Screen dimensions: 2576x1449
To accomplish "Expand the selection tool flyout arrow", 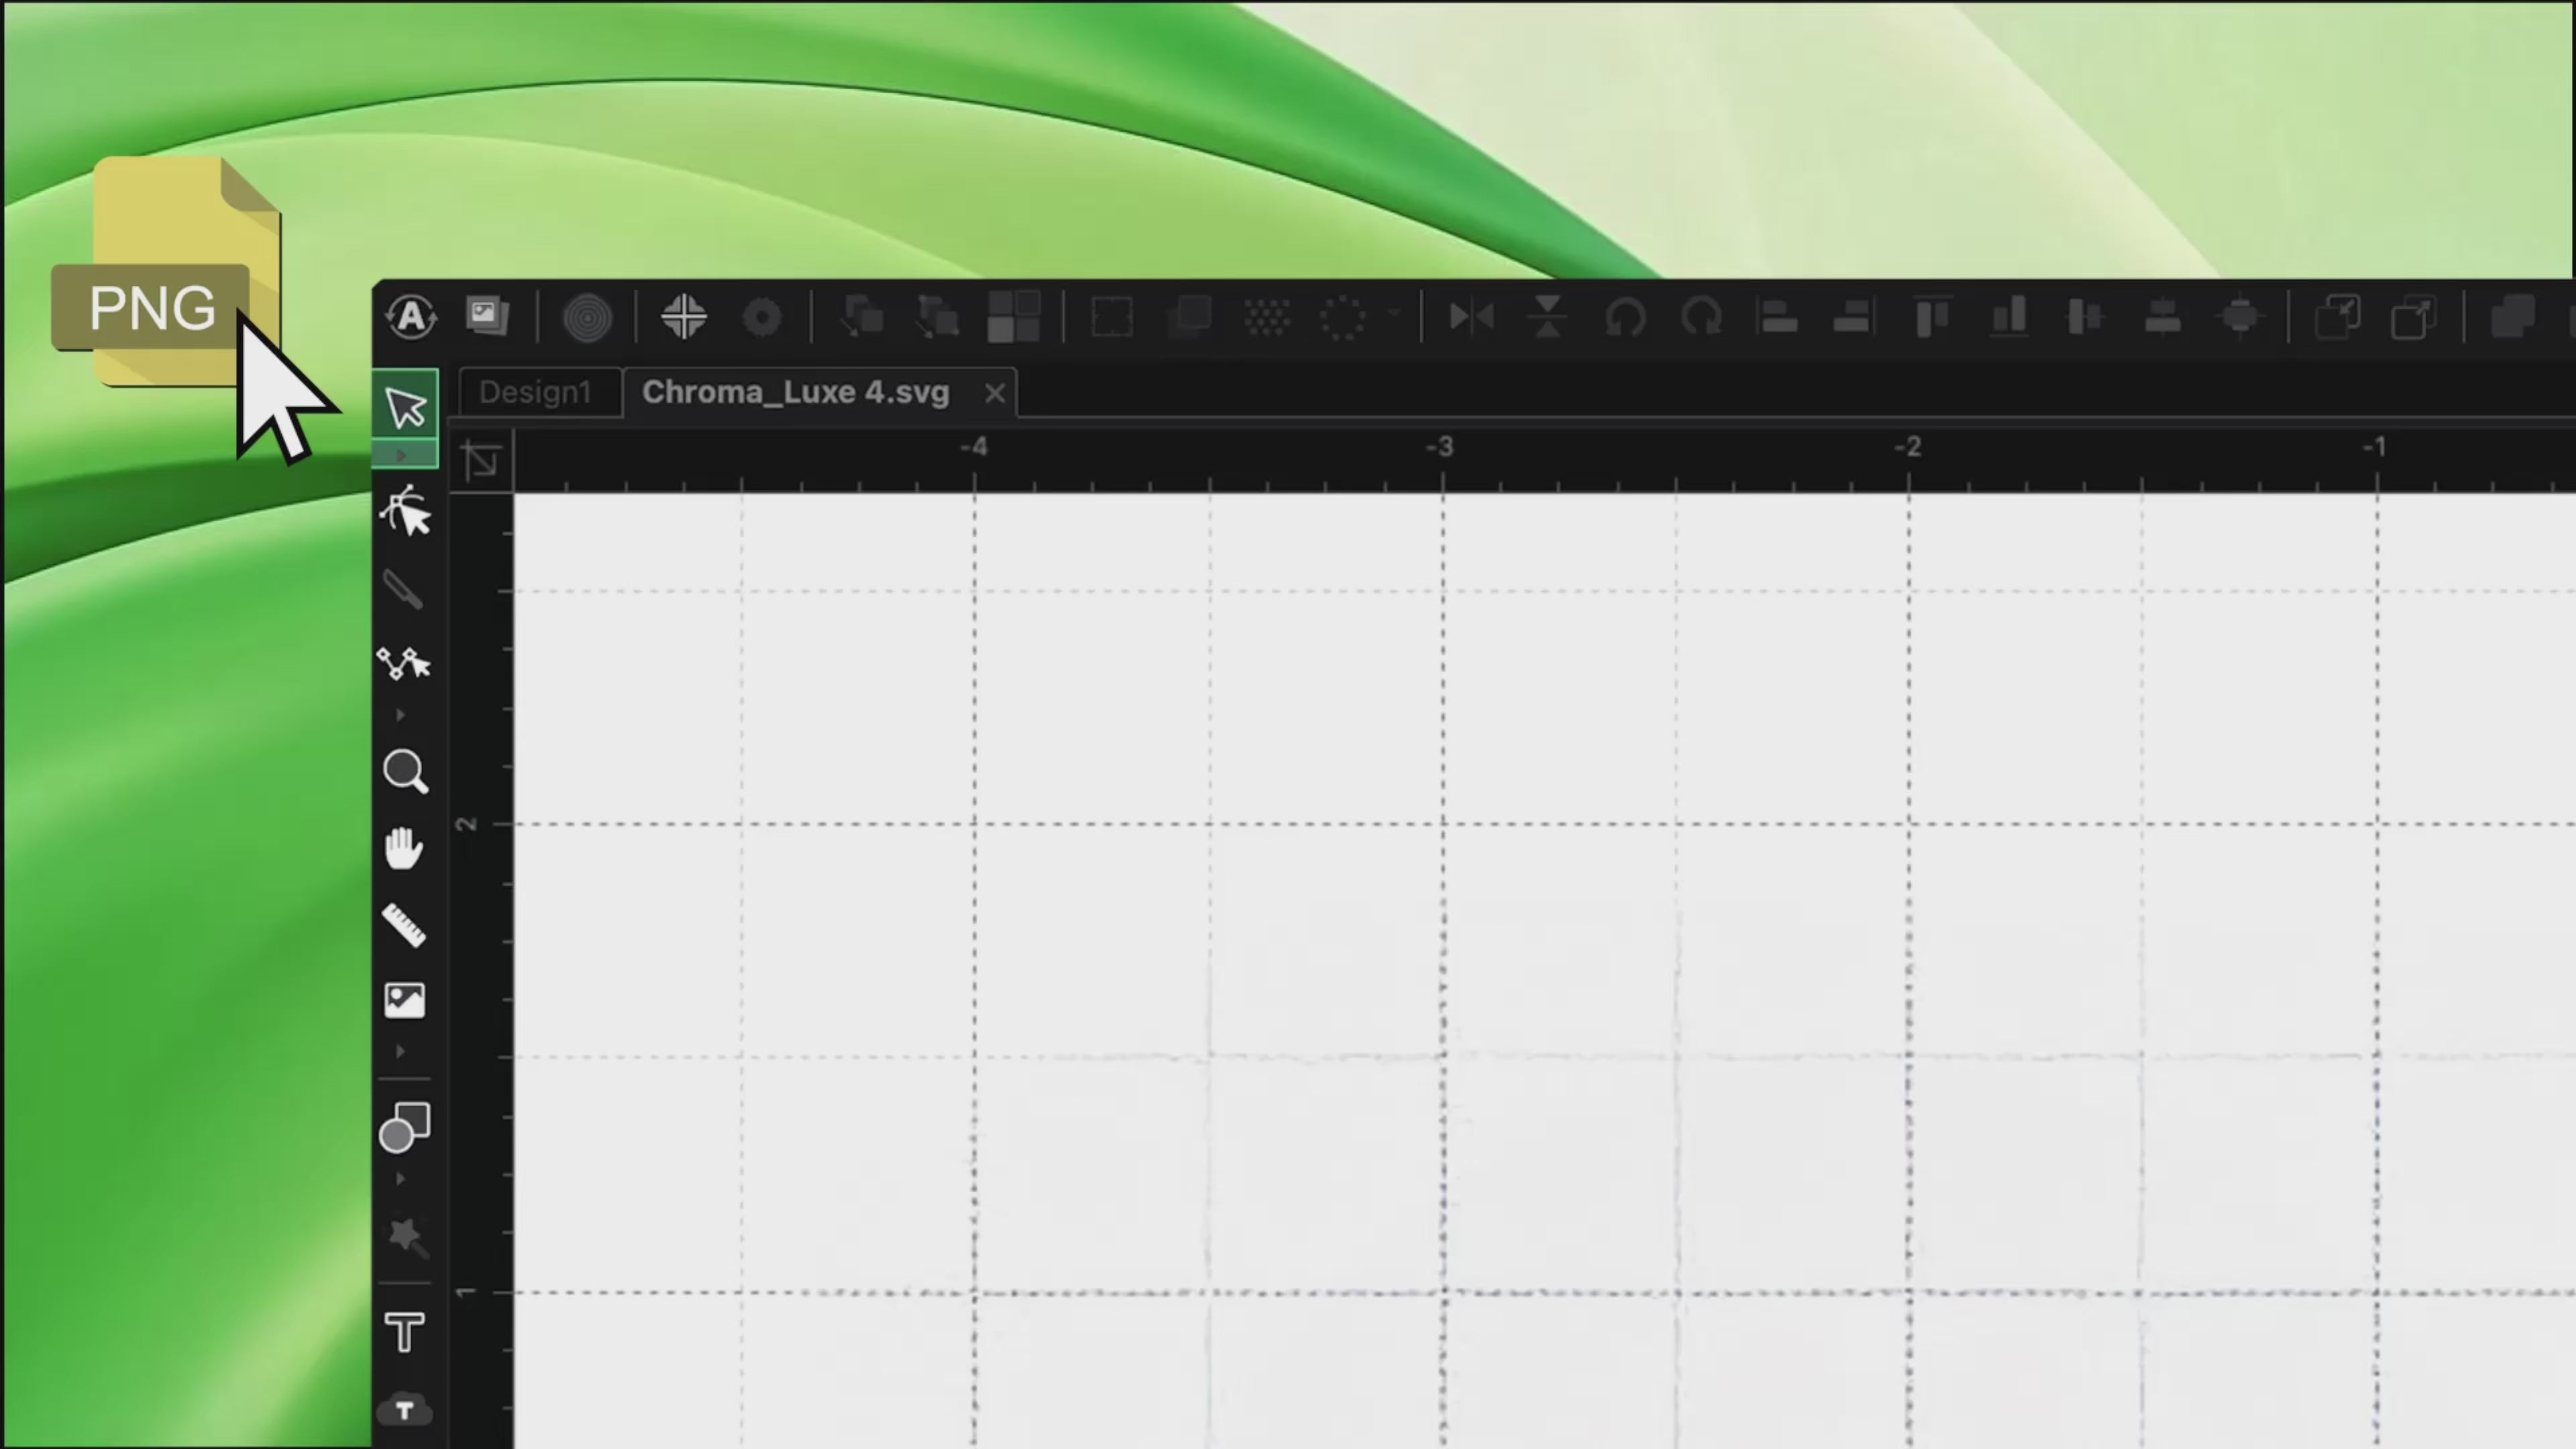I will pyautogui.click(x=402, y=456).
